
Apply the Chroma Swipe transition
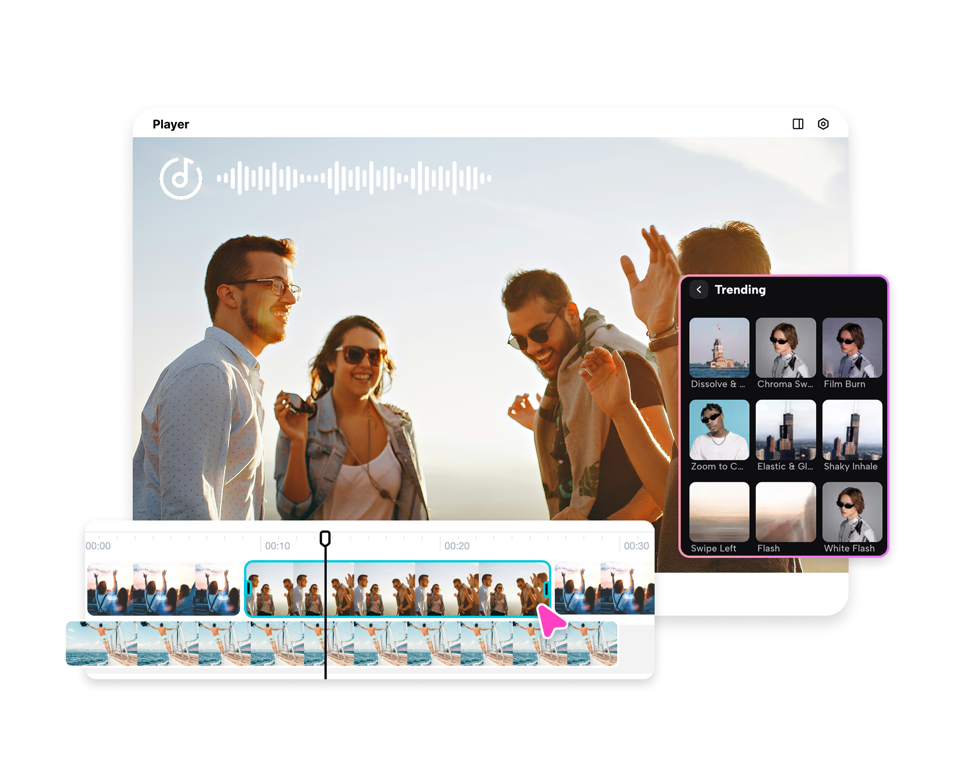click(x=786, y=348)
